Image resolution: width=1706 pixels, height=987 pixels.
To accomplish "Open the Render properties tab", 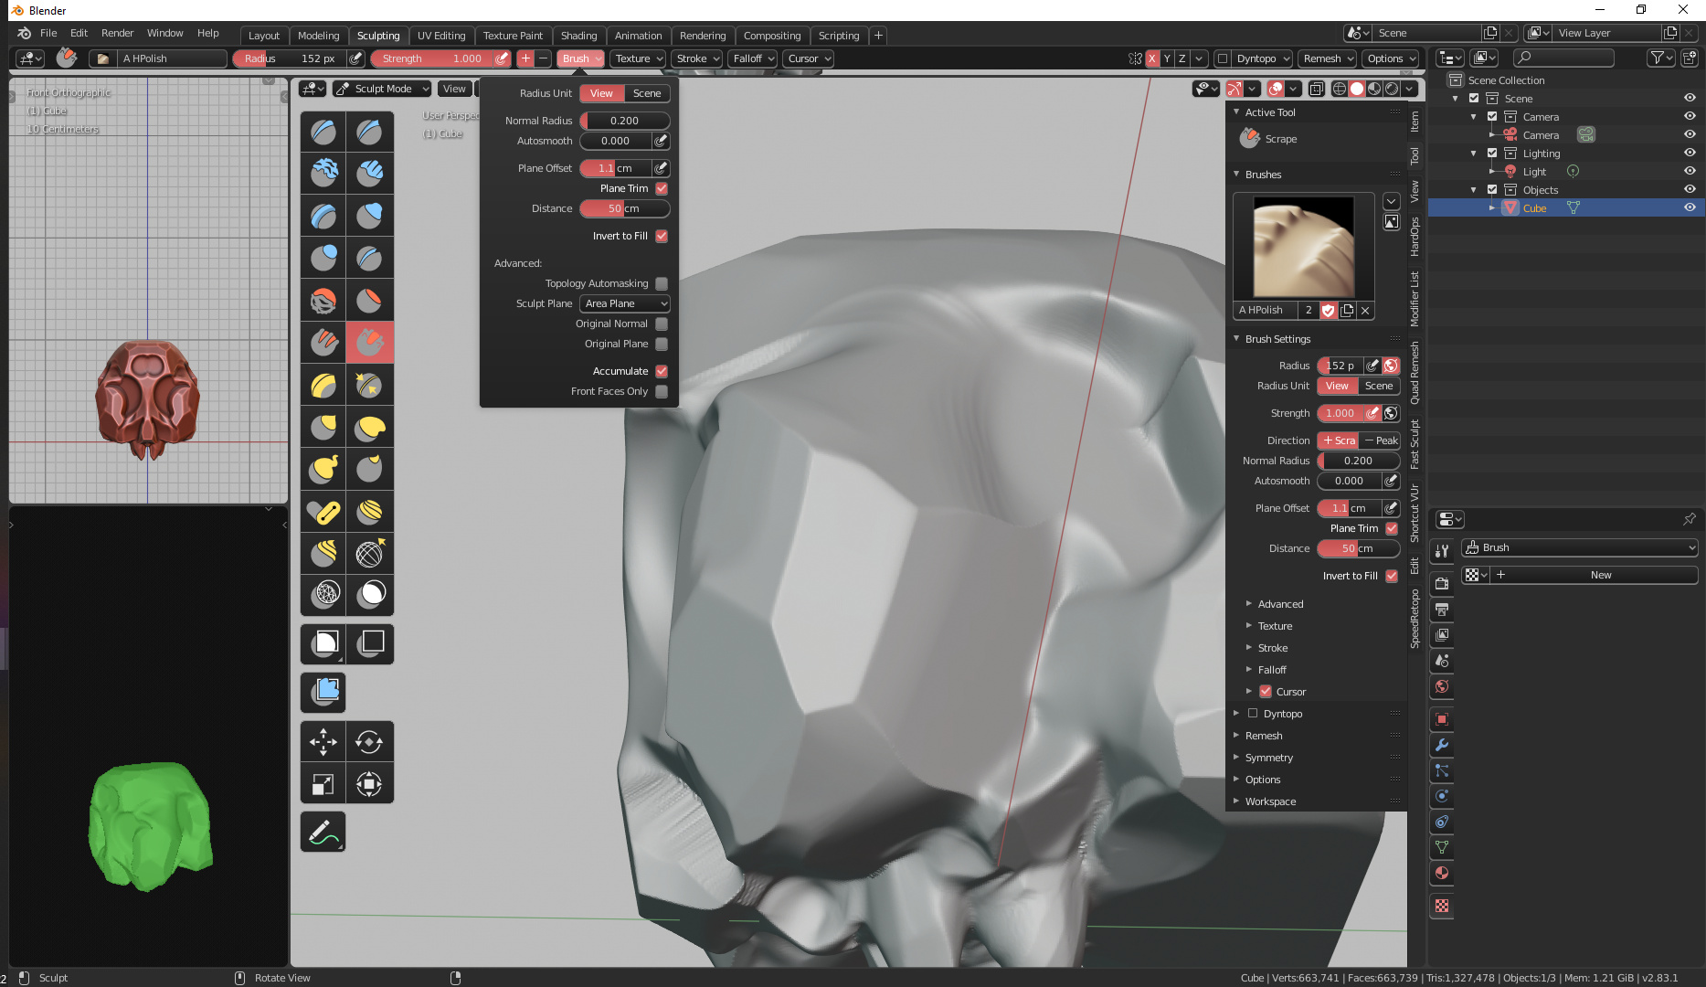I will point(1442,583).
